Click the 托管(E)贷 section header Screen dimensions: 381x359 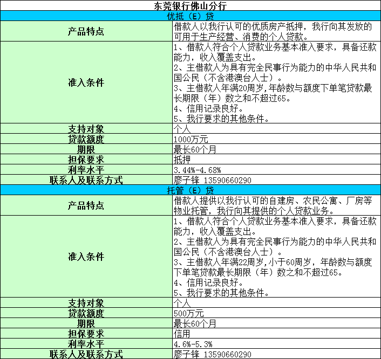tap(190, 190)
